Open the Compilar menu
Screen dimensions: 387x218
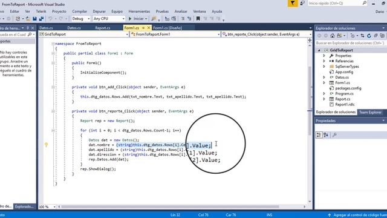(79, 12)
